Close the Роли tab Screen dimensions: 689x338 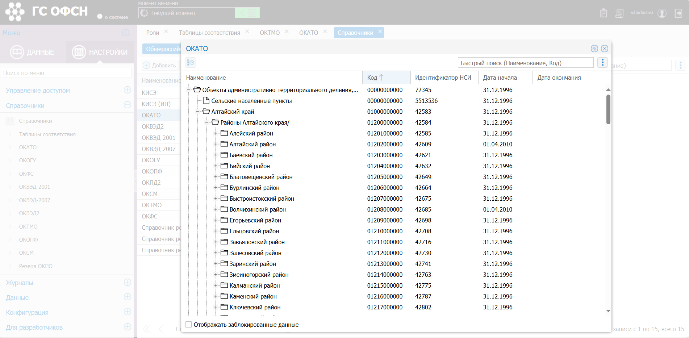(166, 32)
